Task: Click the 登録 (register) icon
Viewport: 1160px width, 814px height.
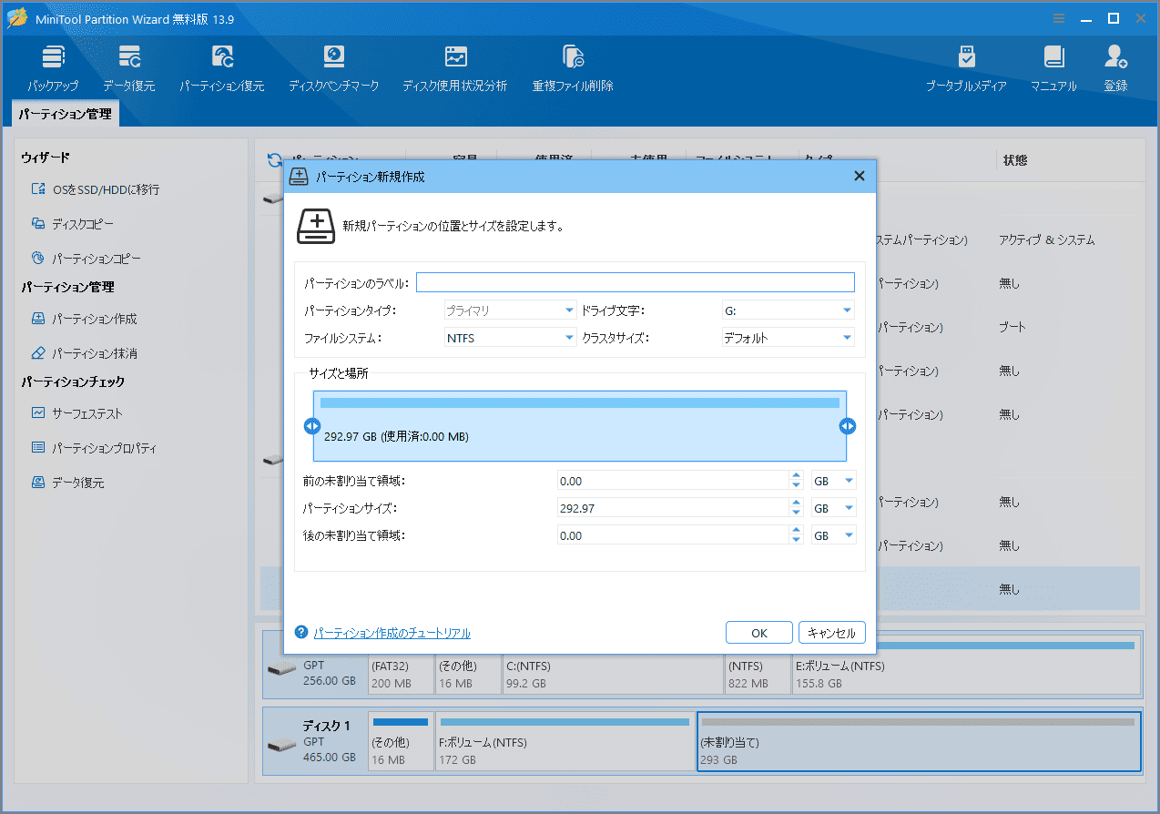Action: pyautogui.click(x=1115, y=68)
